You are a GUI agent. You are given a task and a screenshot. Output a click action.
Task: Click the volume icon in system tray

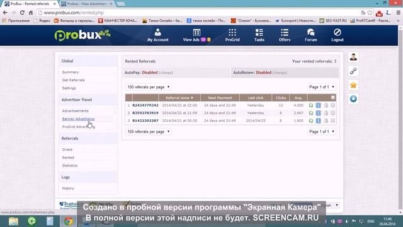click(x=347, y=221)
